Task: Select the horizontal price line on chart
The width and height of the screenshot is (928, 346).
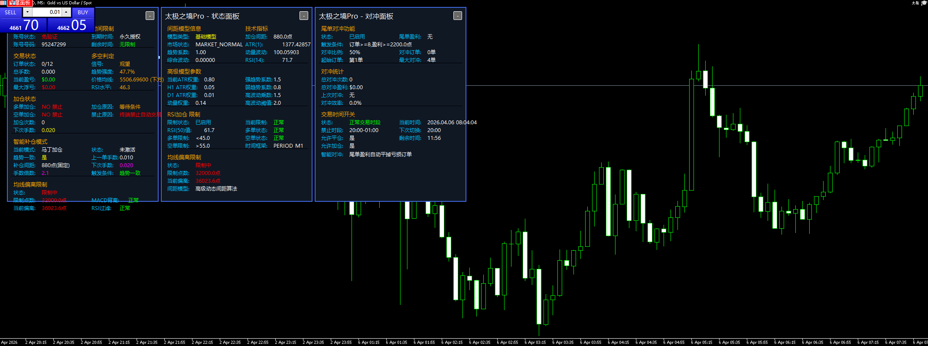Action: pos(563,86)
